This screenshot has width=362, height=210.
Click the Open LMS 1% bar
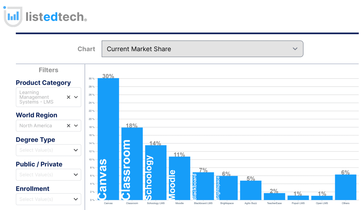[322, 198]
